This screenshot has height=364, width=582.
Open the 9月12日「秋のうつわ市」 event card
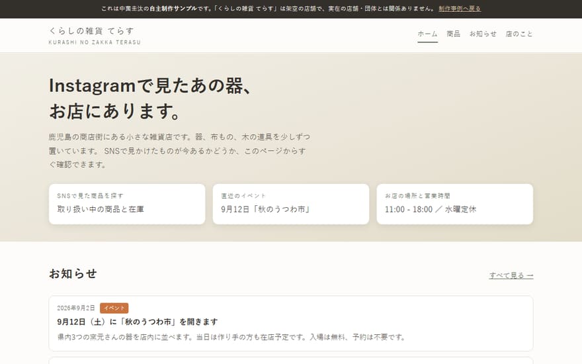coord(290,204)
